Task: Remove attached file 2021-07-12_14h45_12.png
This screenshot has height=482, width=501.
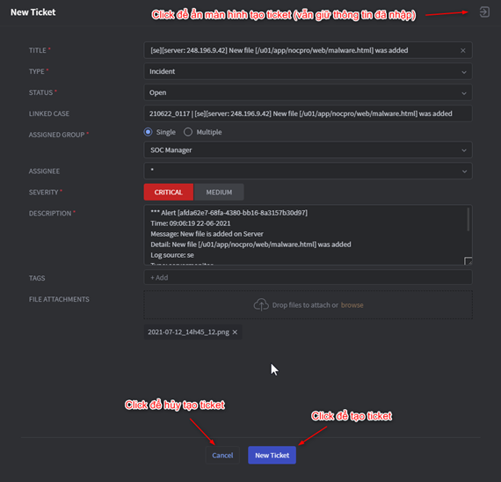Action: tap(235, 332)
